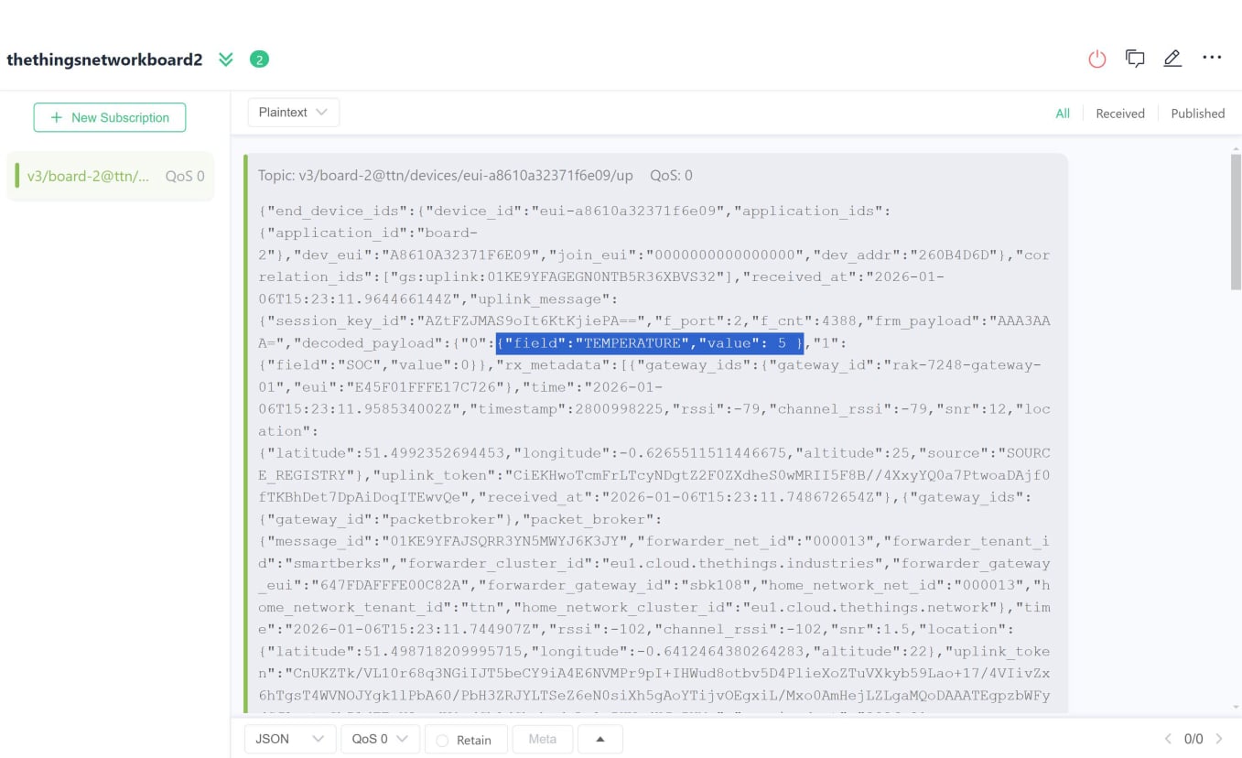Screen dimensions: 1242x758
Task: Click the previous payload history arrow
Action: pos(1168,739)
